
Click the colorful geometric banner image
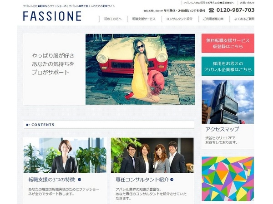tap(228, 179)
